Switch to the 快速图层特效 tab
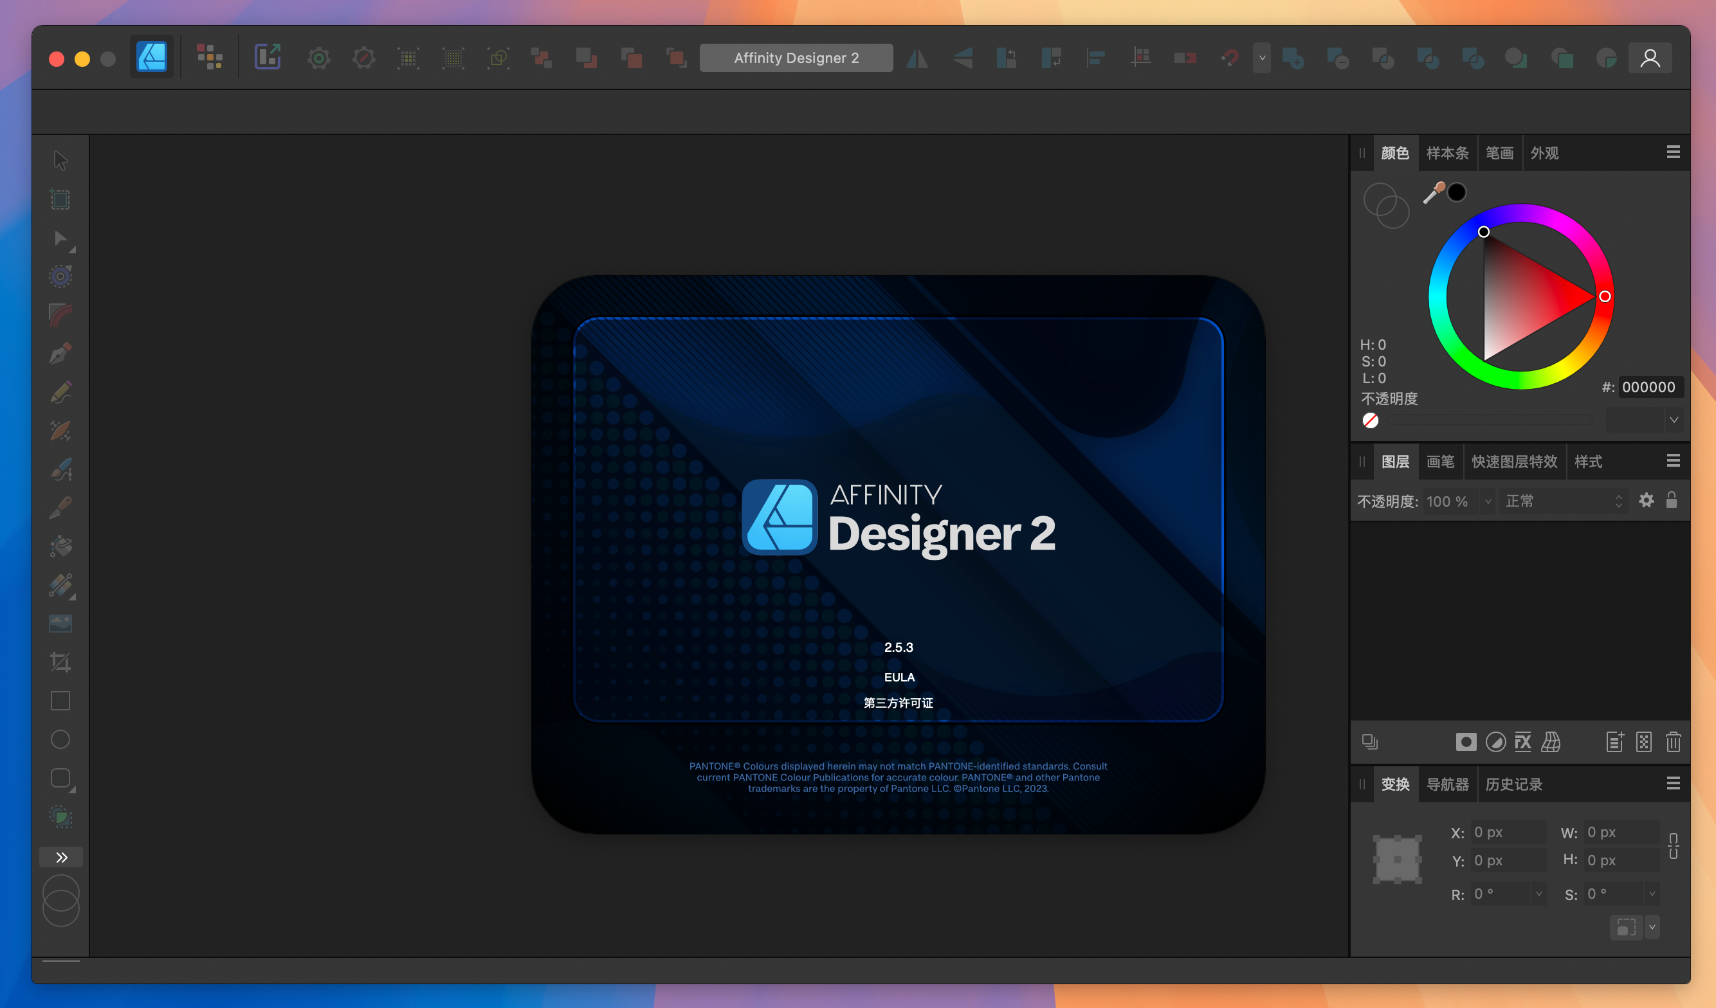This screenshot has height=1008, width=1716. point(1515,462)
